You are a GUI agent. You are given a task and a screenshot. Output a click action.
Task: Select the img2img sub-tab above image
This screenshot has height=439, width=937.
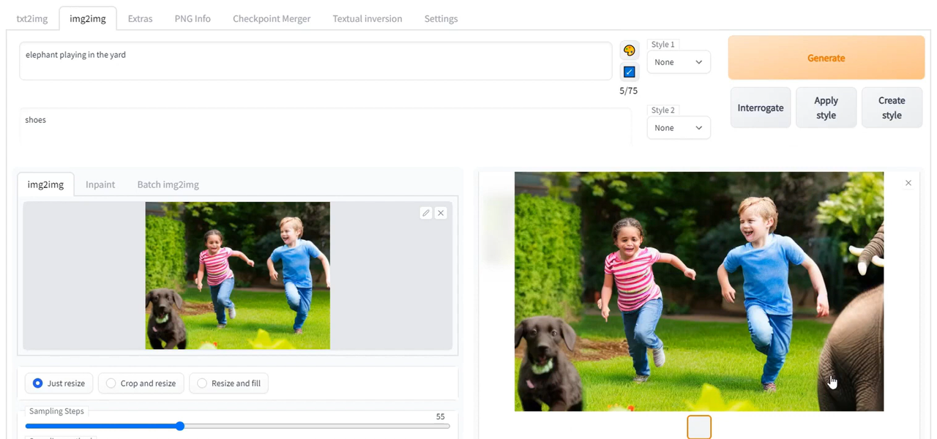click(45, 184)
